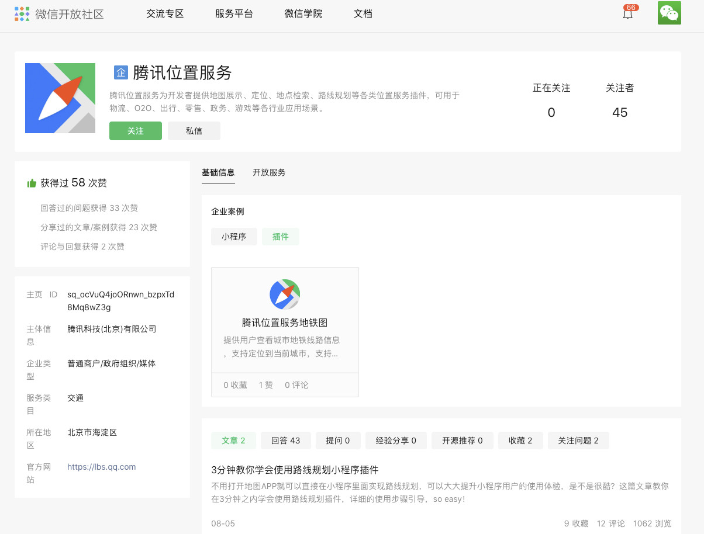Screen dimensions: 704x534
Task: Click the 腾讯科技(北京)有限公司 entity text
Action: [x=112, y=329]
